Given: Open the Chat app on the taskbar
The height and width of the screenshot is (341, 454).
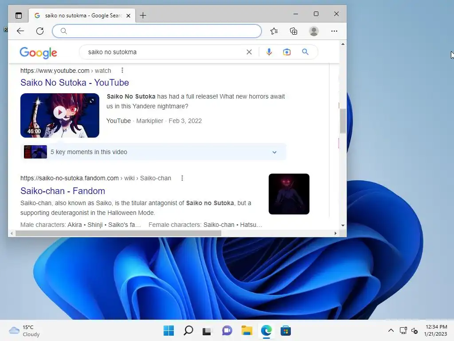Looking at the screenshot, I should pyautogui.click(x=227, y=330).
